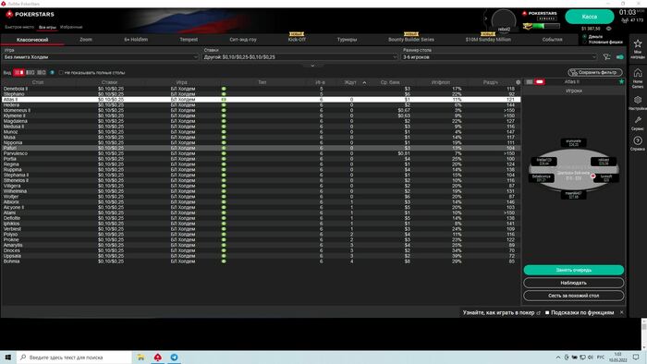Select the play chips radio option
This screenshot has height=364, width=647.
[585, 42]
